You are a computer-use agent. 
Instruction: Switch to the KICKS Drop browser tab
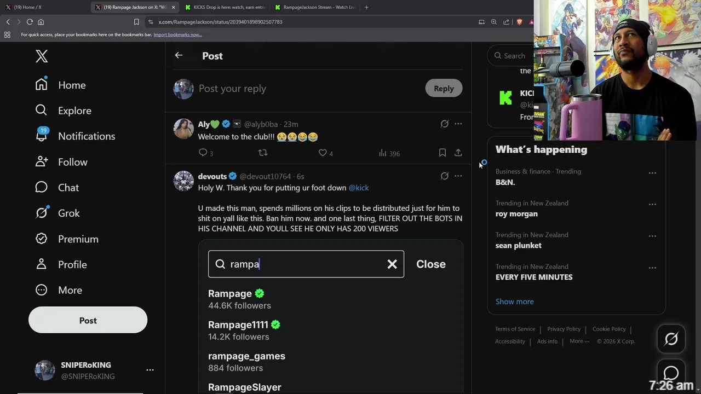point(225,7)
